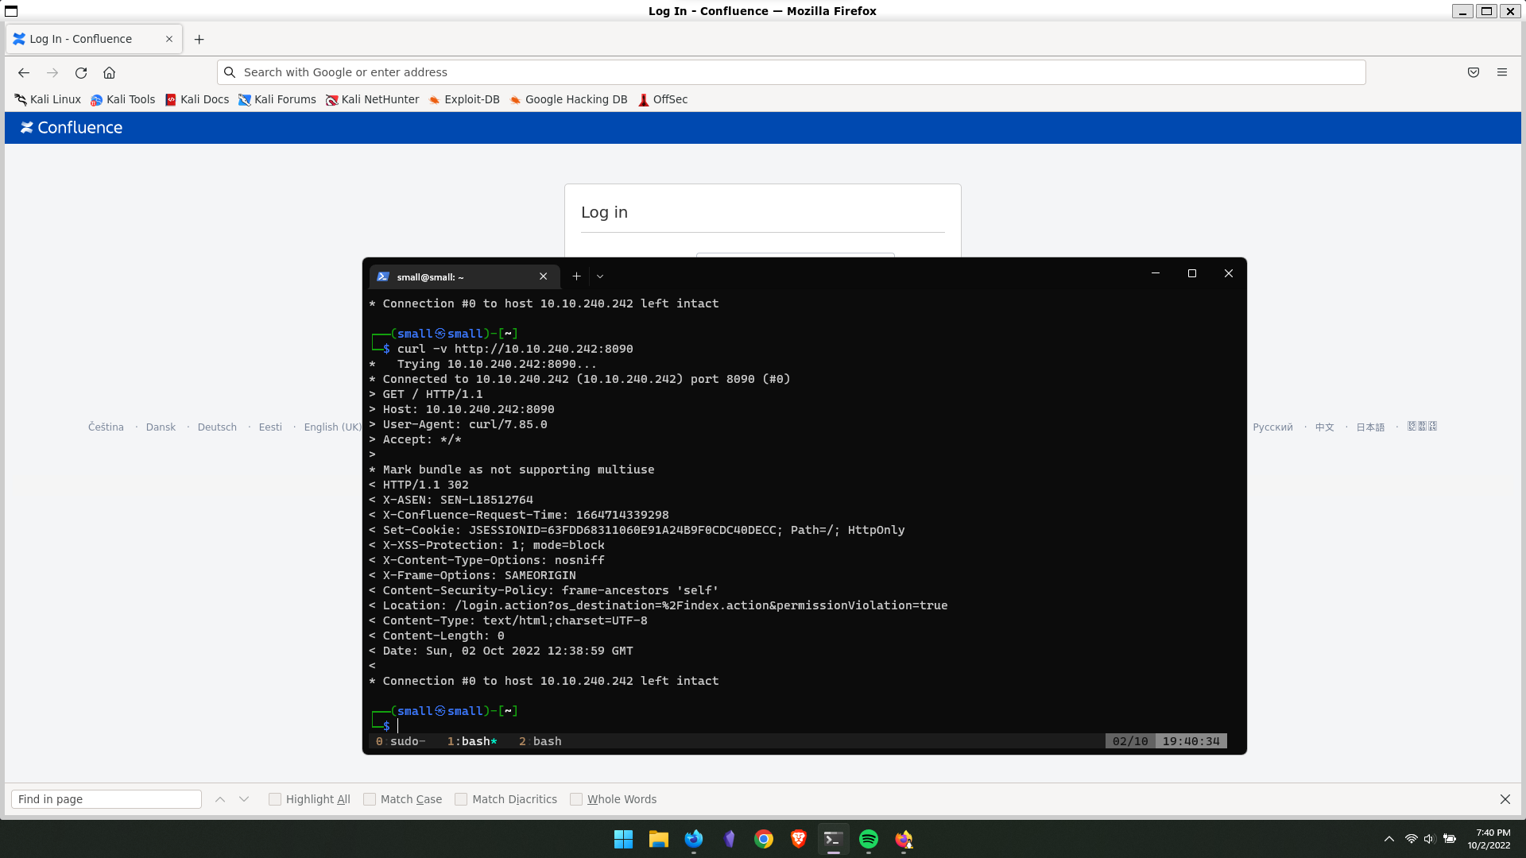
Task: Focus the address search bar
Action: (x=791, y=72)
